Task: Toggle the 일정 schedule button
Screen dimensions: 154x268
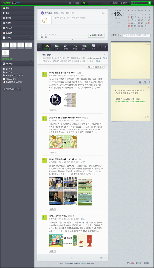Action: click(x=114, y=35)
